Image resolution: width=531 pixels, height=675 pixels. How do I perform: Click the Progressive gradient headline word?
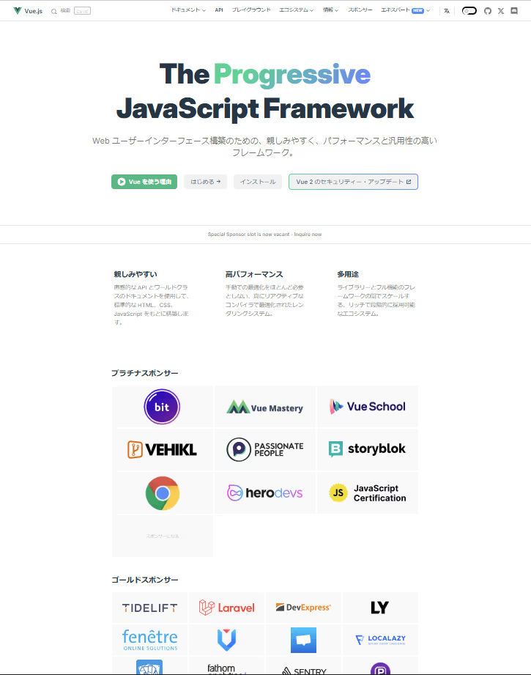coord(292,75)
